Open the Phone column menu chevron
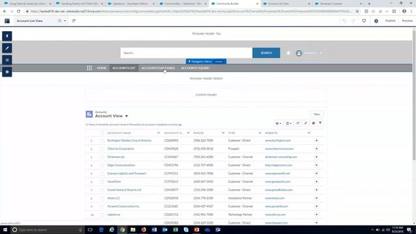 point(223,133)
